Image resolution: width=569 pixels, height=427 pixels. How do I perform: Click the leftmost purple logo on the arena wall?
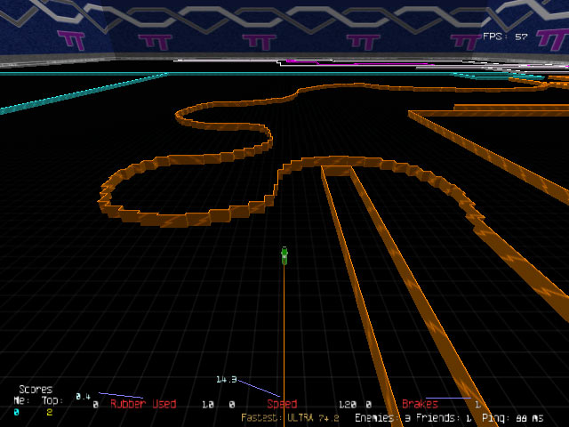[x=72, y=39]
